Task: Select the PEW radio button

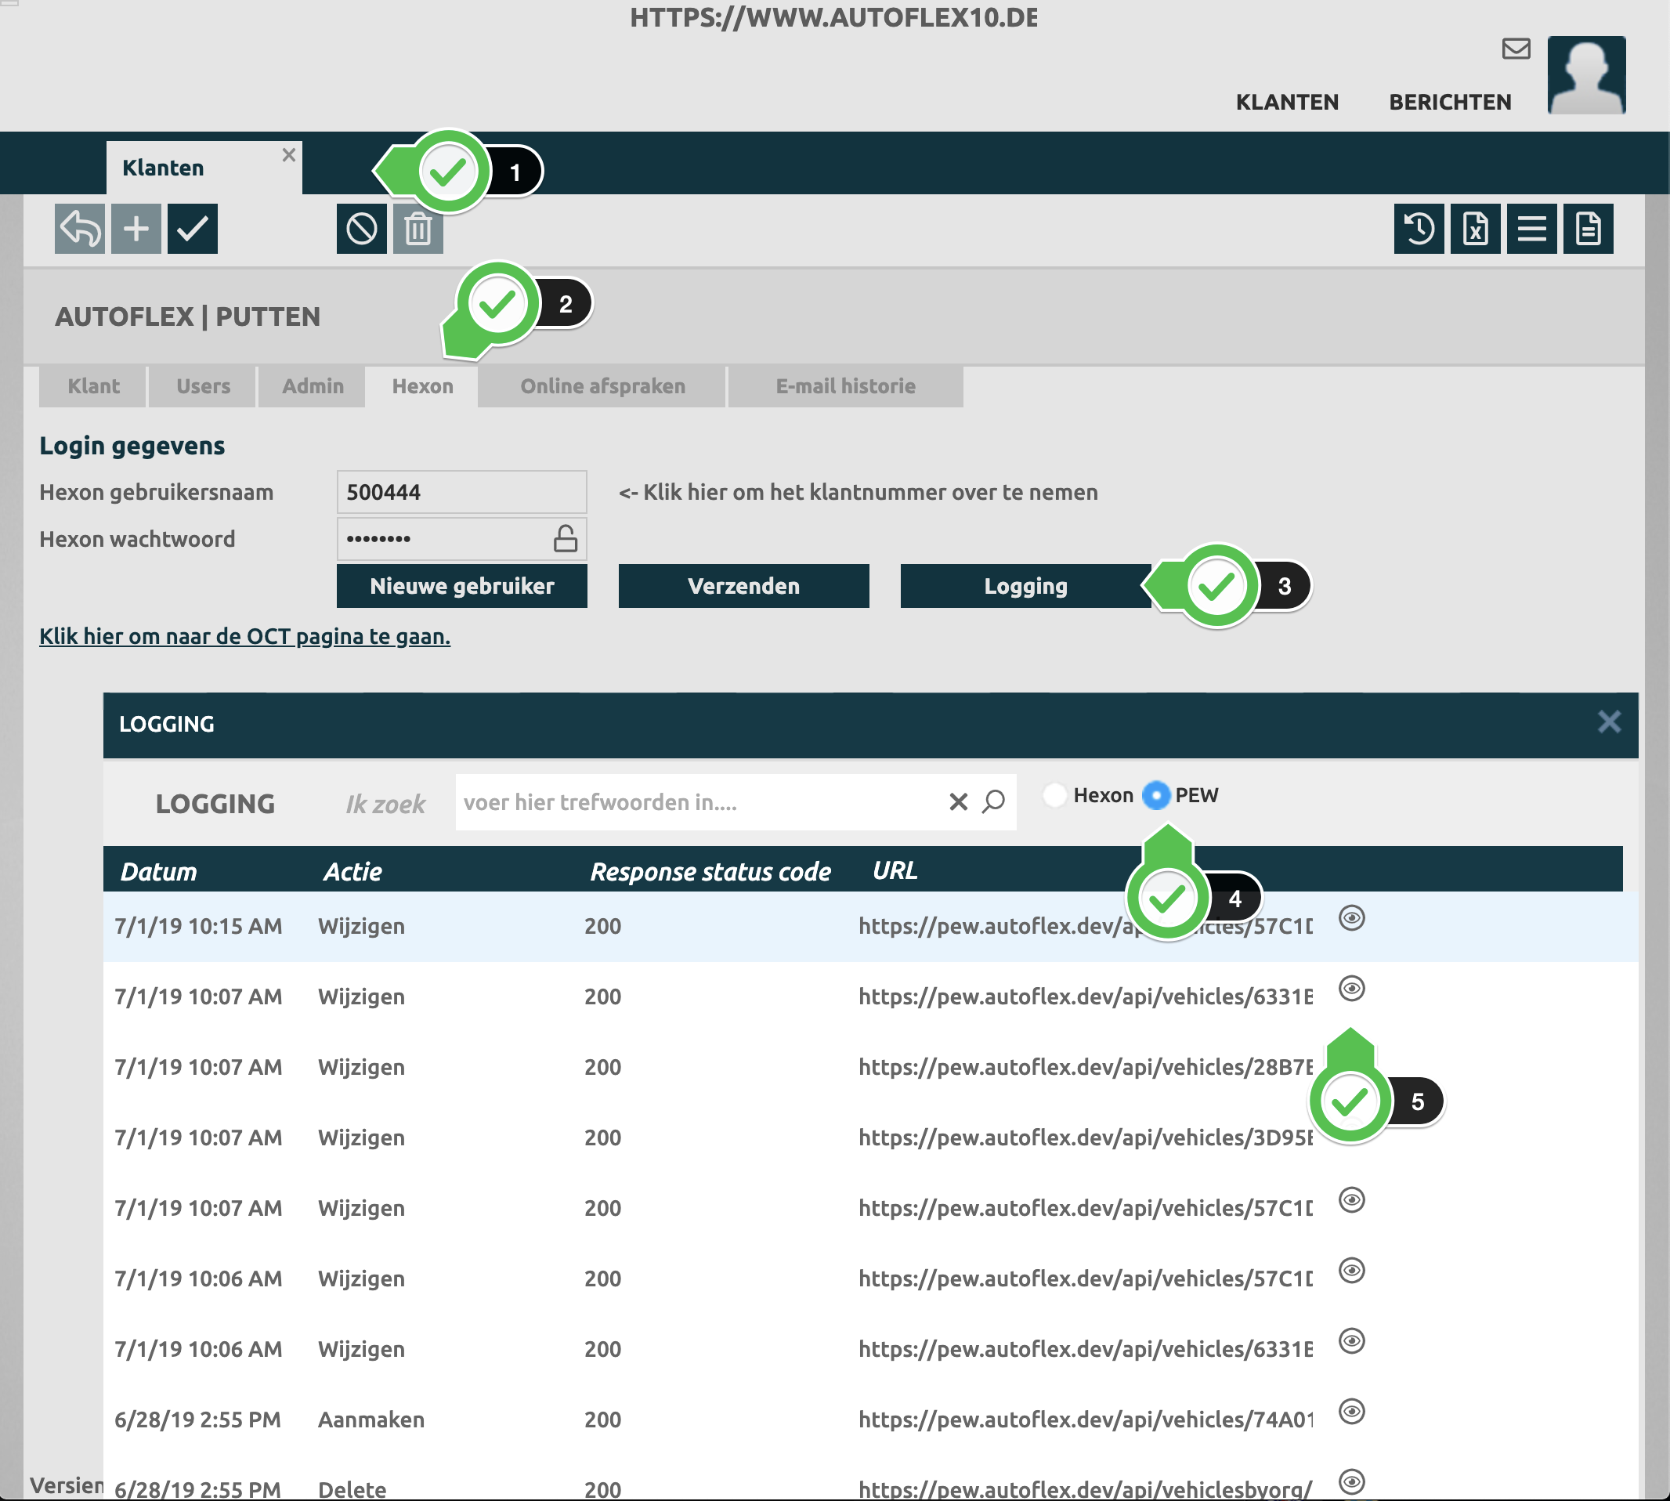Action: (1156, 795)
